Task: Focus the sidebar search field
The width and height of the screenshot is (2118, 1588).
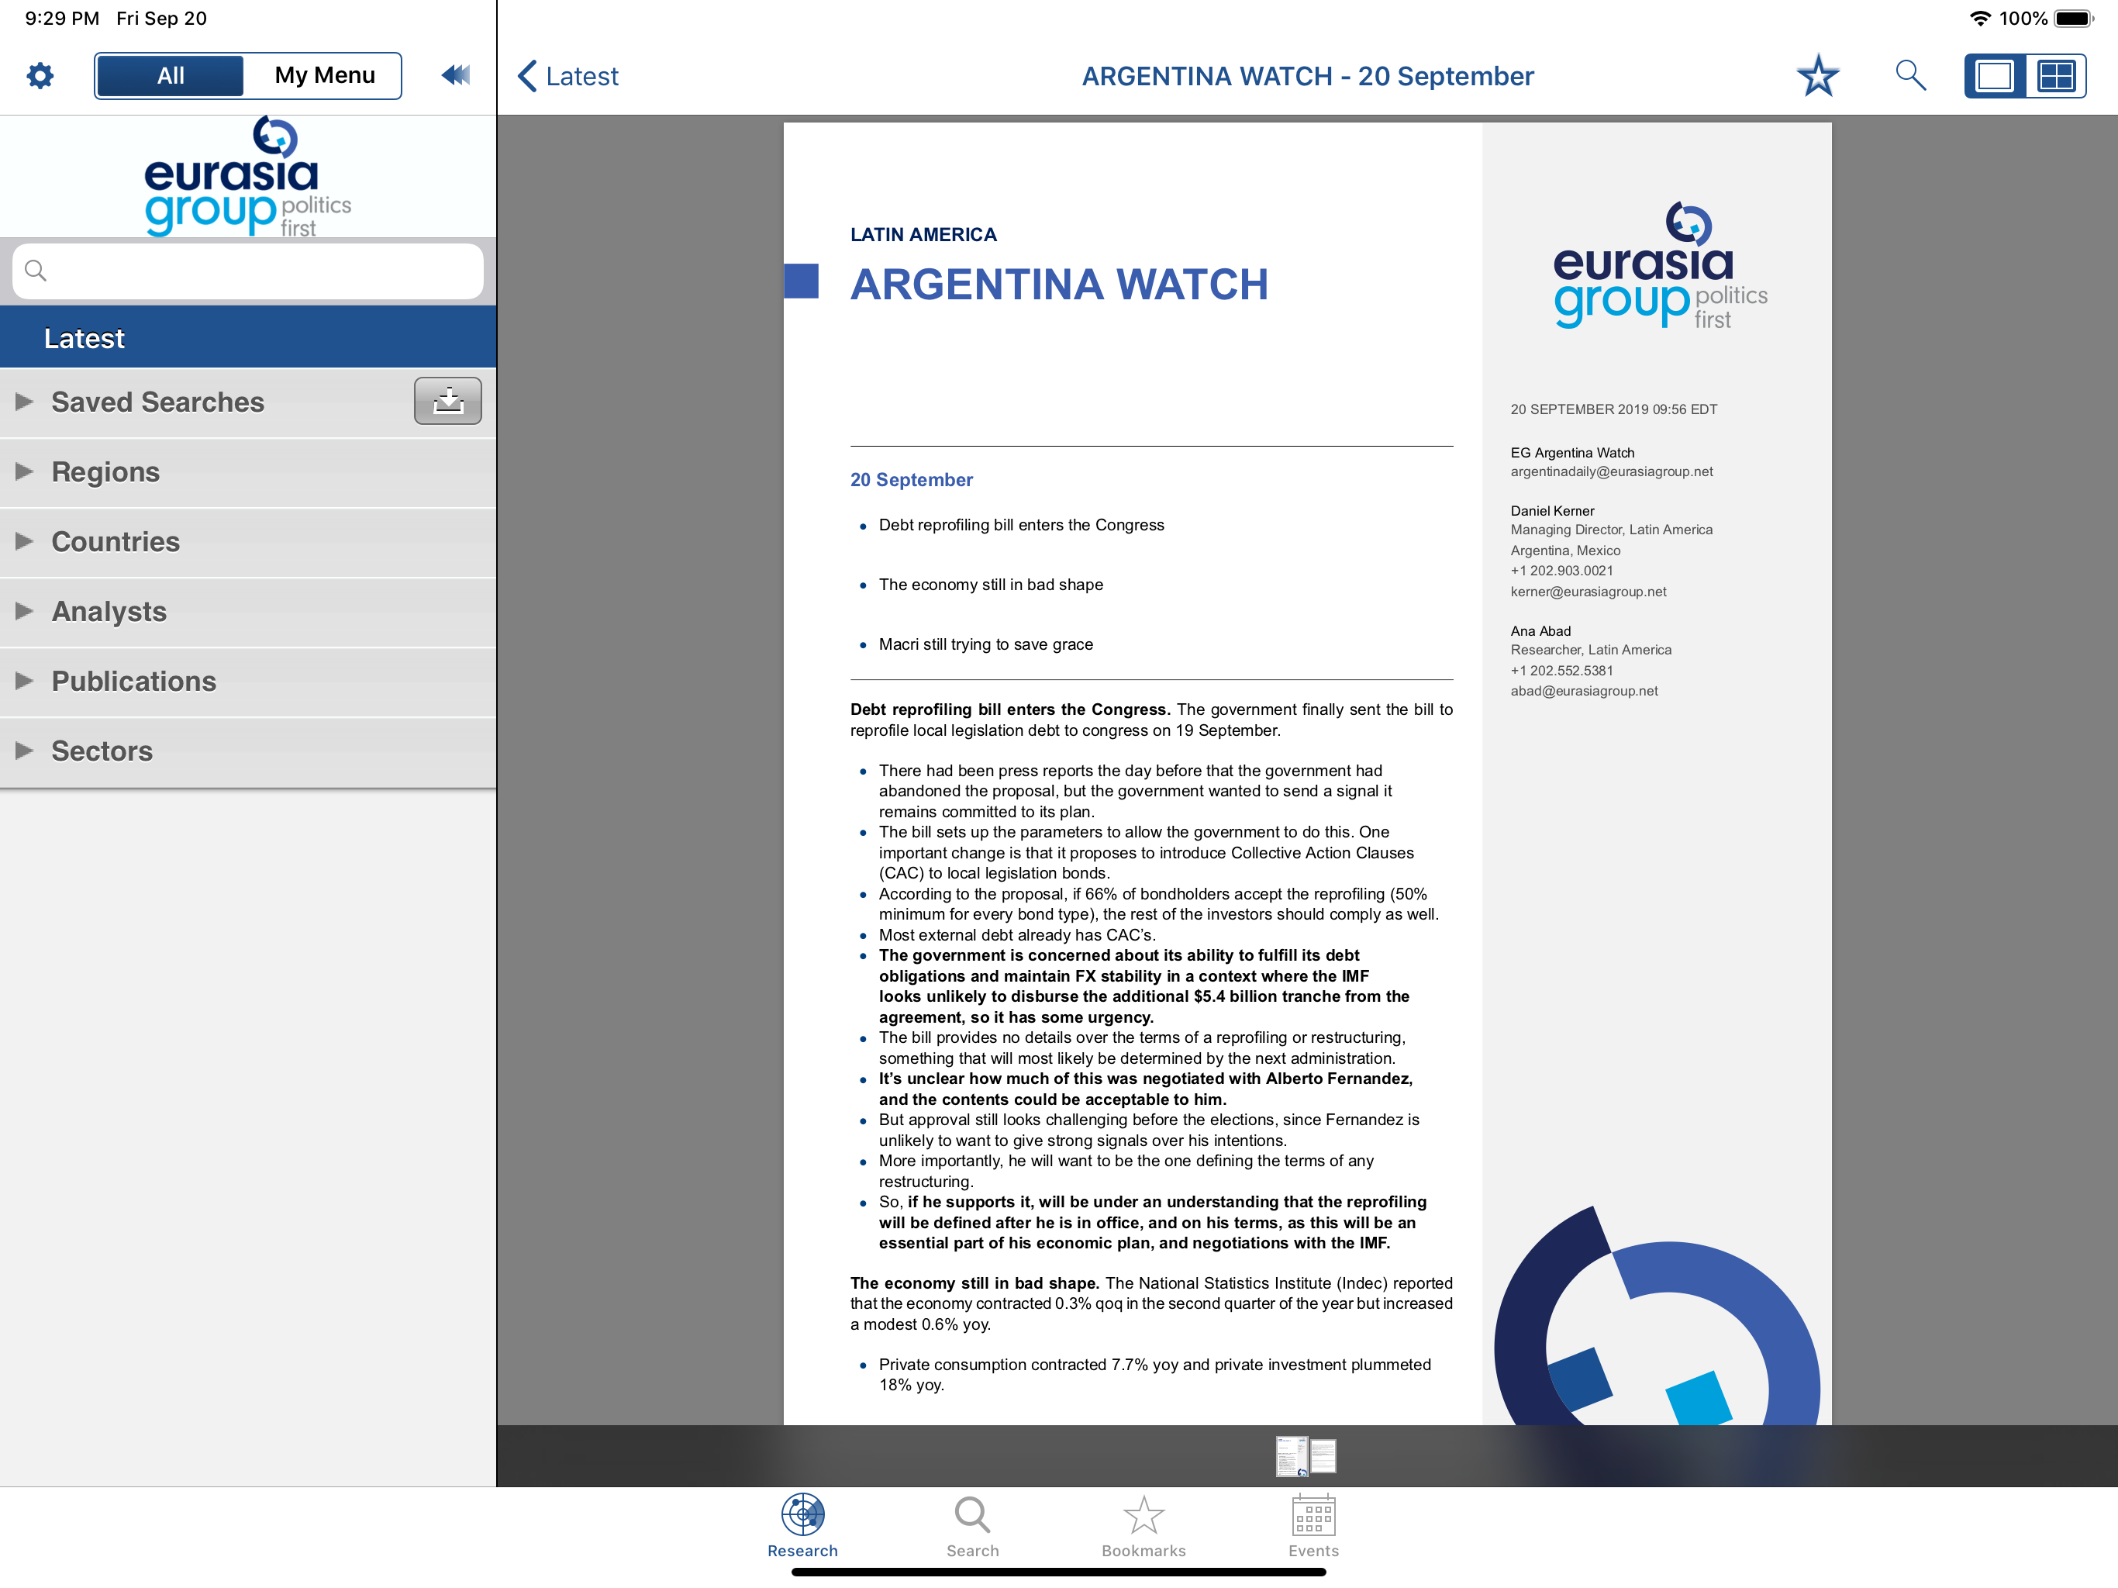Action: coord(248,271)
